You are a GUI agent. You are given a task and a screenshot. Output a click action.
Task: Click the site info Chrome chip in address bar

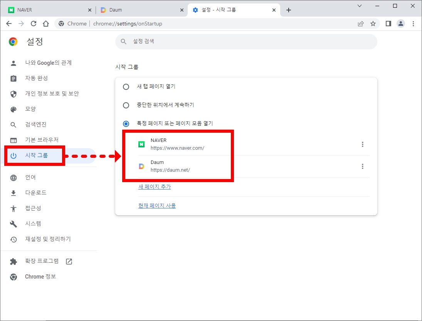(x=73, y=24)
